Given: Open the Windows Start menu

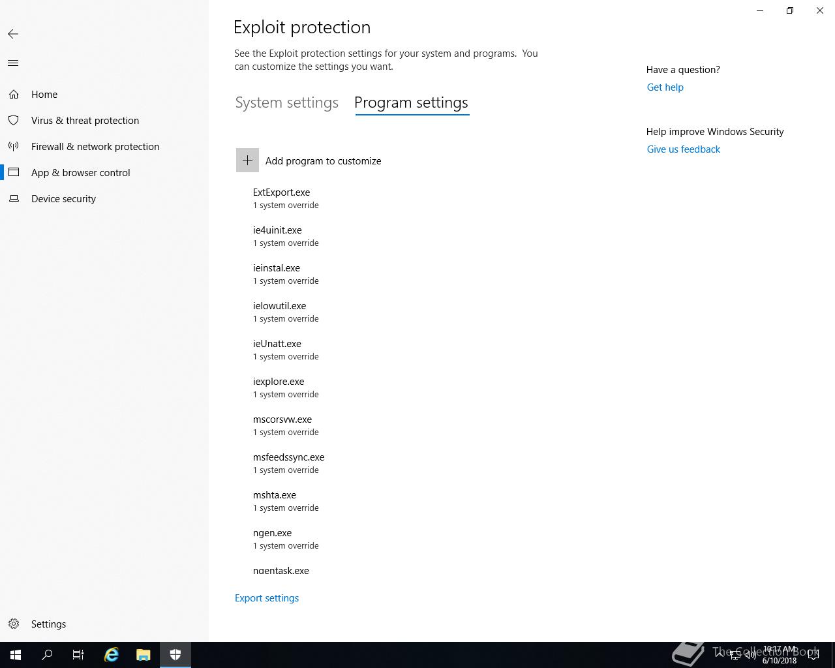Looking at the screenshot, I should [16, 655].
